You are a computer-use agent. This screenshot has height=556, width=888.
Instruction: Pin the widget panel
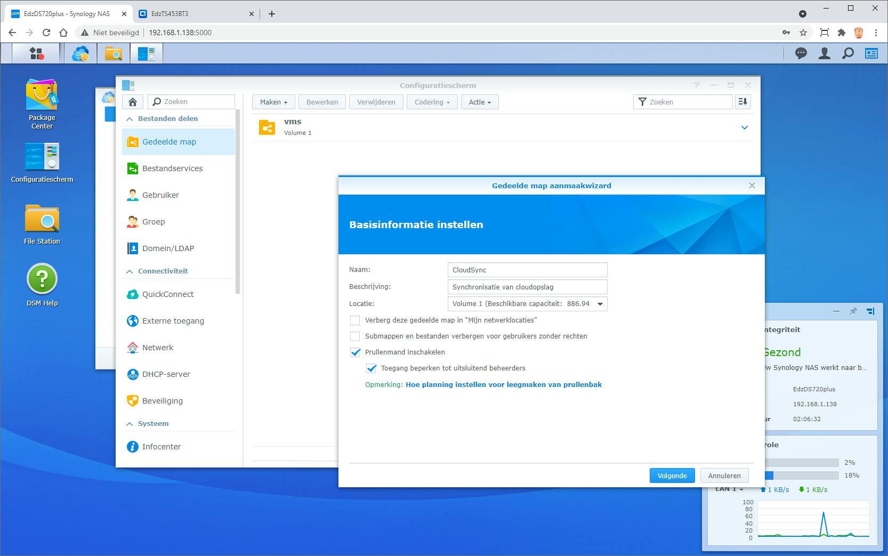click(x=853, y=311)
